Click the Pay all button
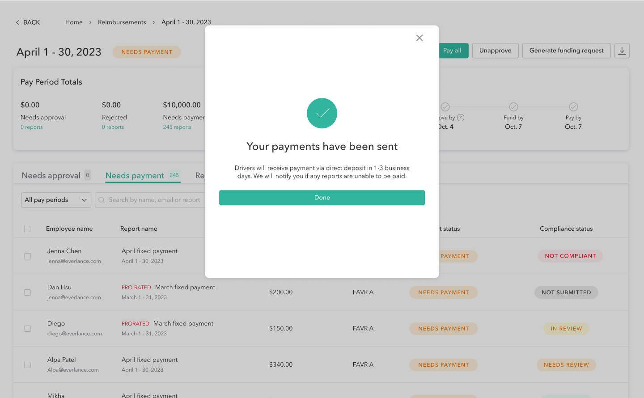 (x=452, y=51)
